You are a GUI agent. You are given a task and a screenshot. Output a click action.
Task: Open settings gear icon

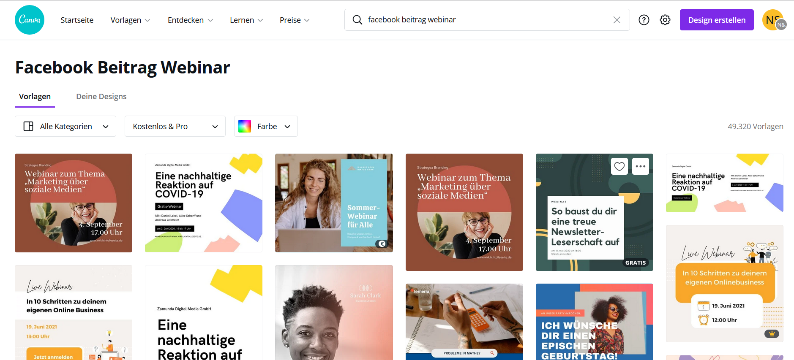(x=665, y=20)
